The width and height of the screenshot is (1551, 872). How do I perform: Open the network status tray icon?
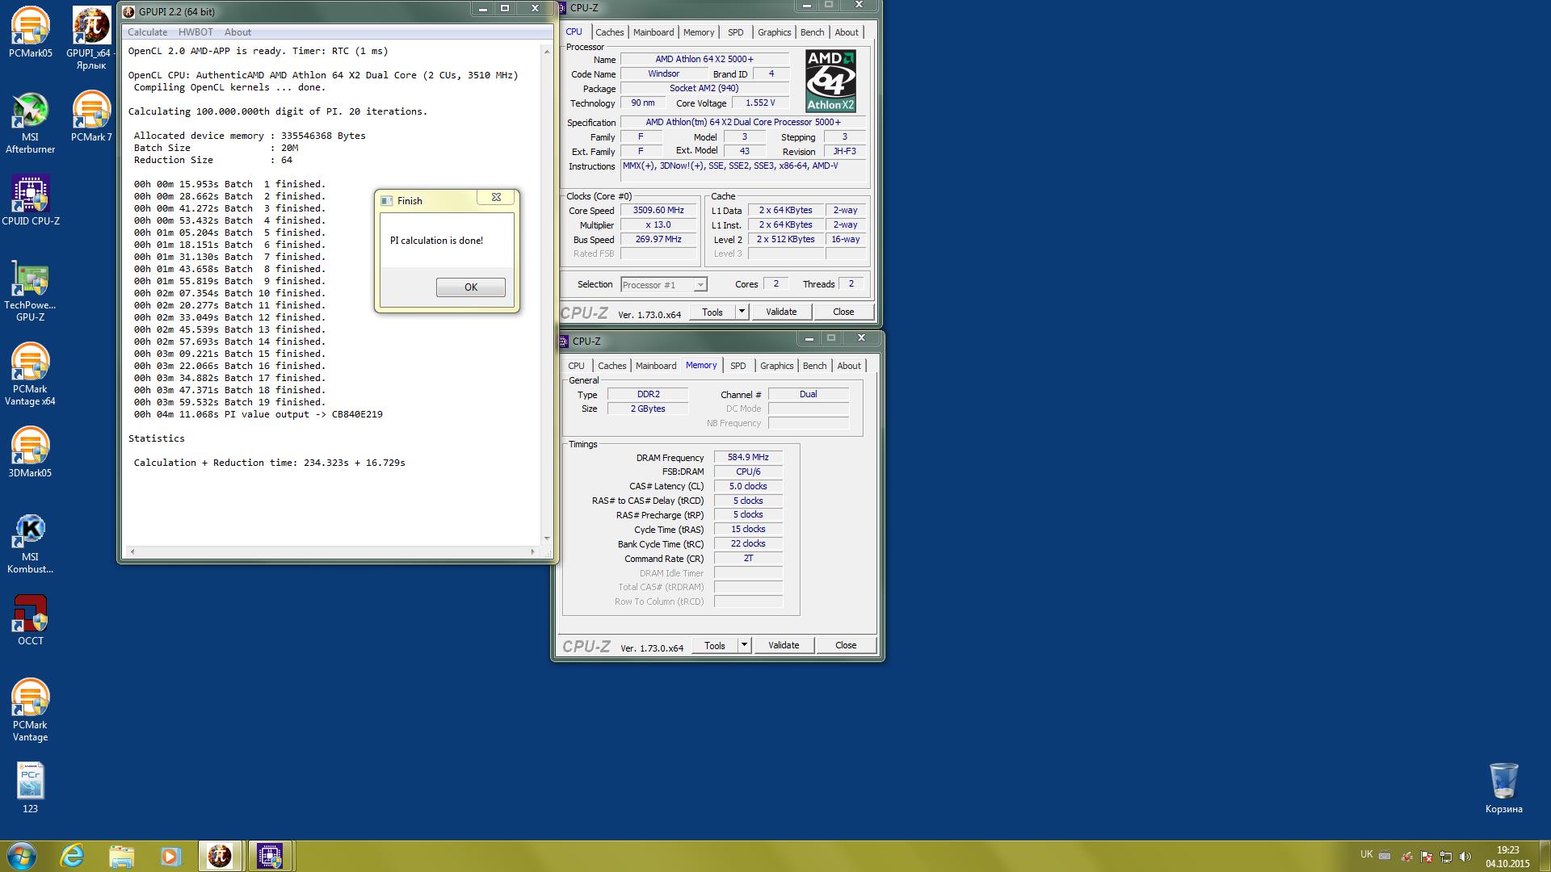coord(1446,857)
